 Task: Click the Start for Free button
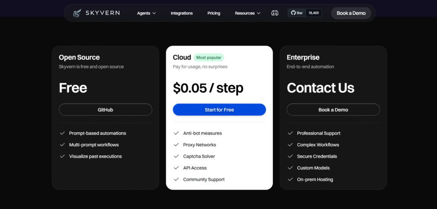click(x=219, y=110)
